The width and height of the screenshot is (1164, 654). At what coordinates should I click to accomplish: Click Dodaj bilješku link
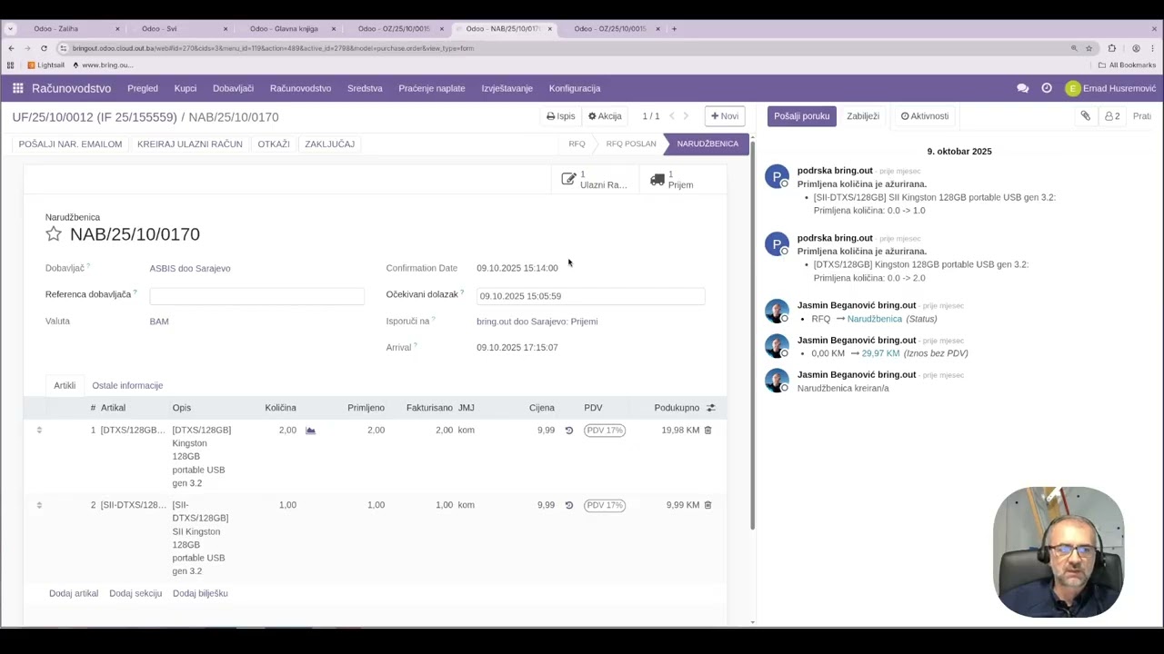[x=200, y=593]
